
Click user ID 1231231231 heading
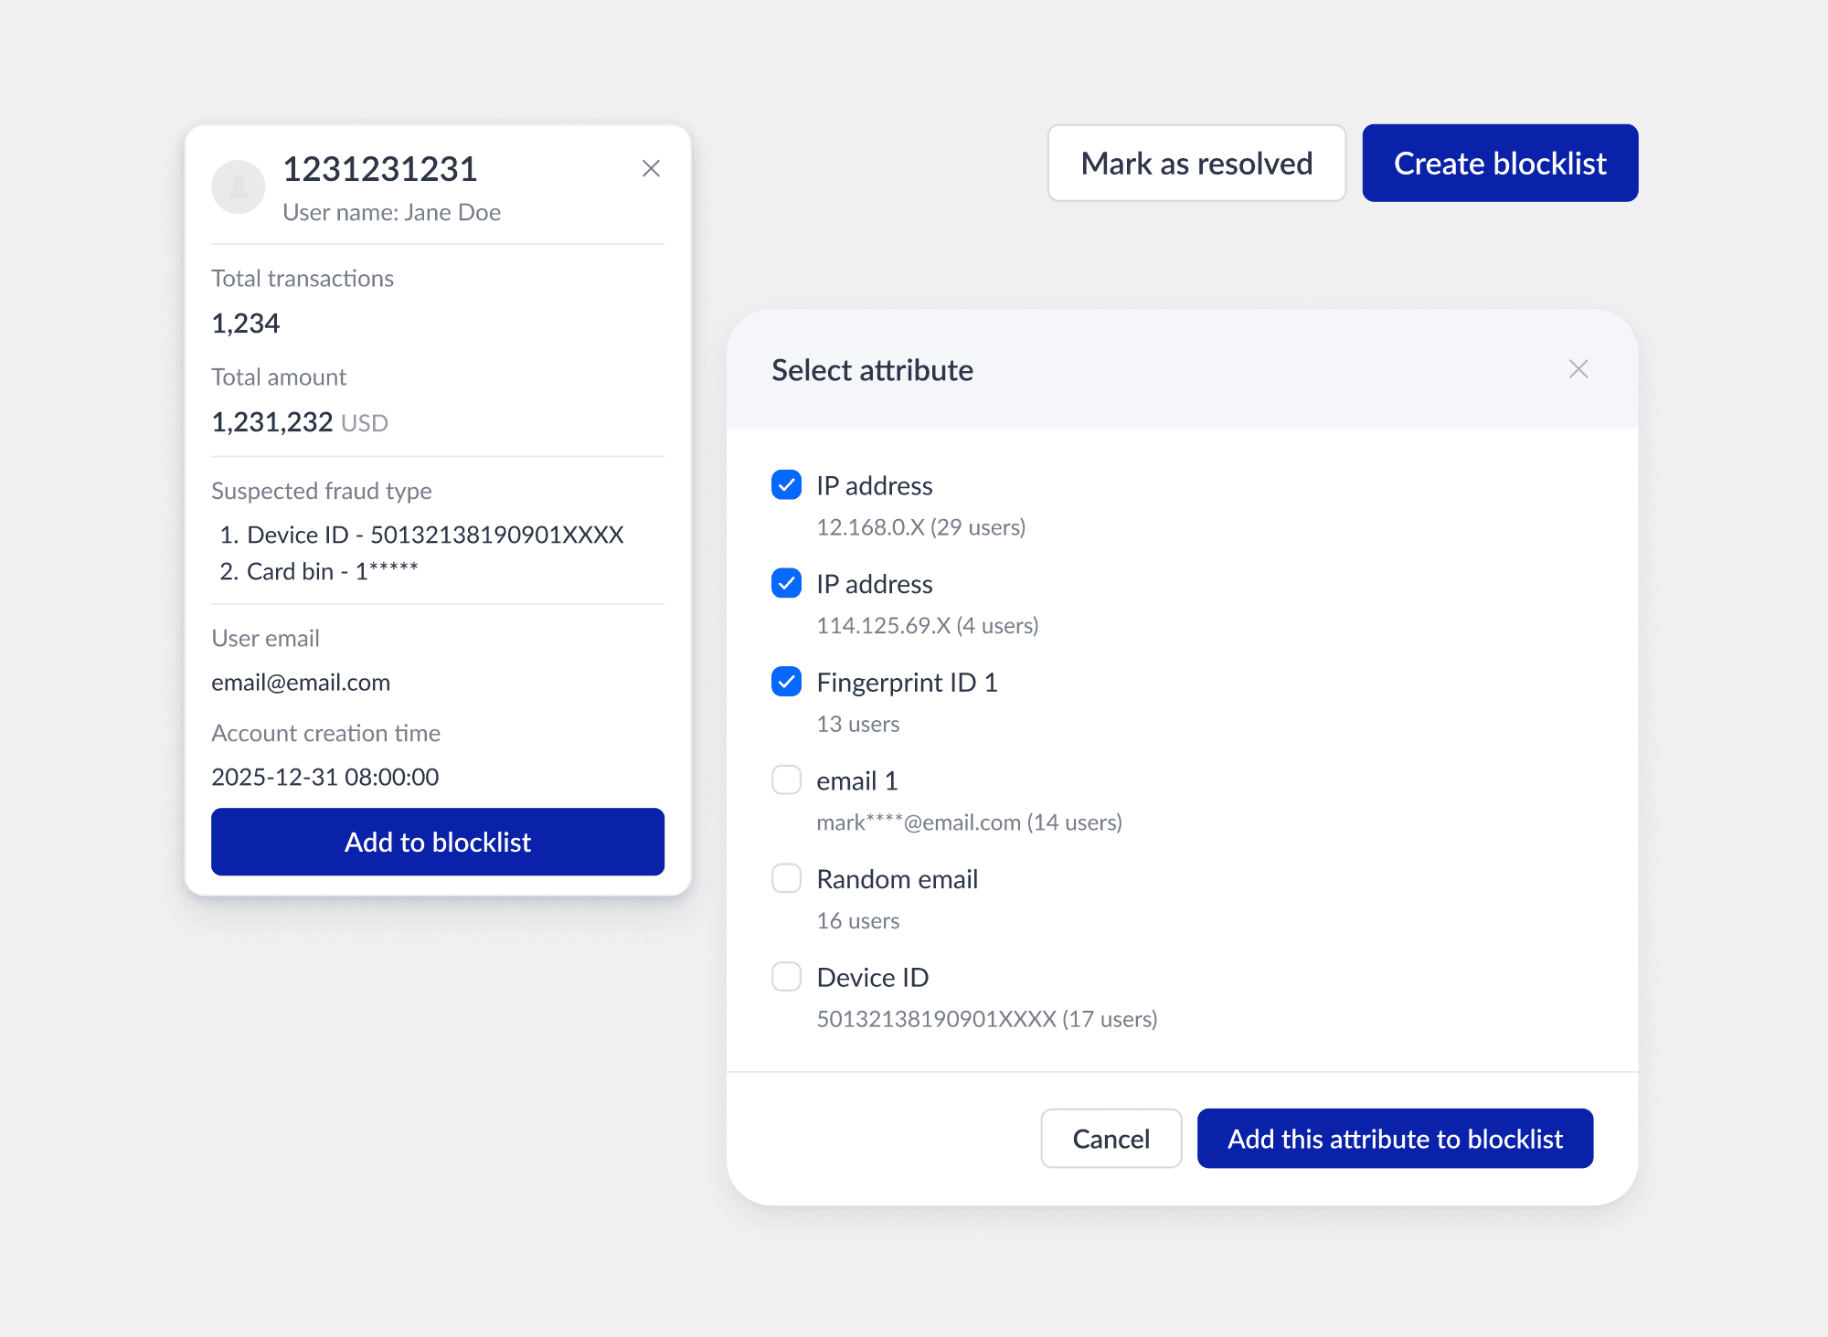pyautogui.click(x=380, y=169)
